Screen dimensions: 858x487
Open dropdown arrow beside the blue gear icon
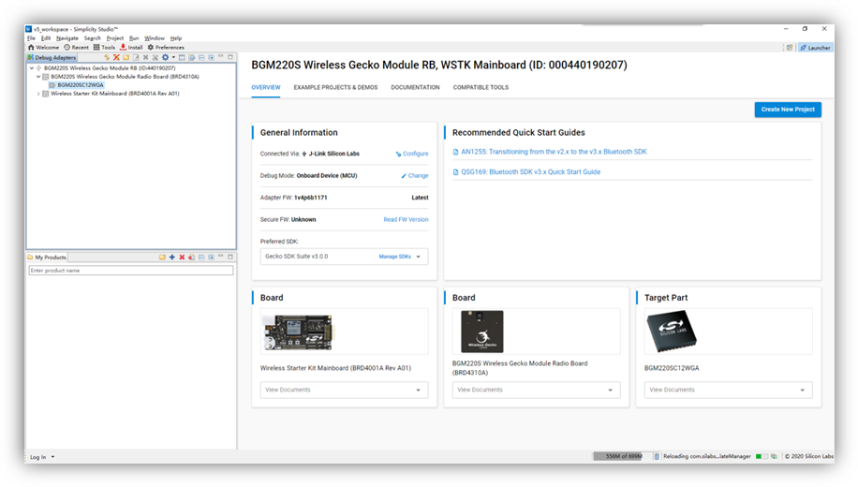[x=173, y=57]
